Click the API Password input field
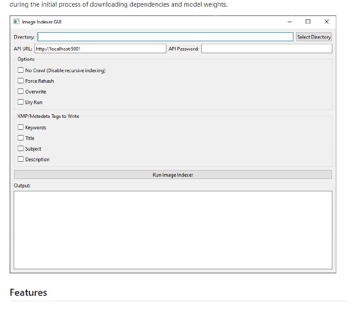The image size is (354, 310). coord(266,49)
